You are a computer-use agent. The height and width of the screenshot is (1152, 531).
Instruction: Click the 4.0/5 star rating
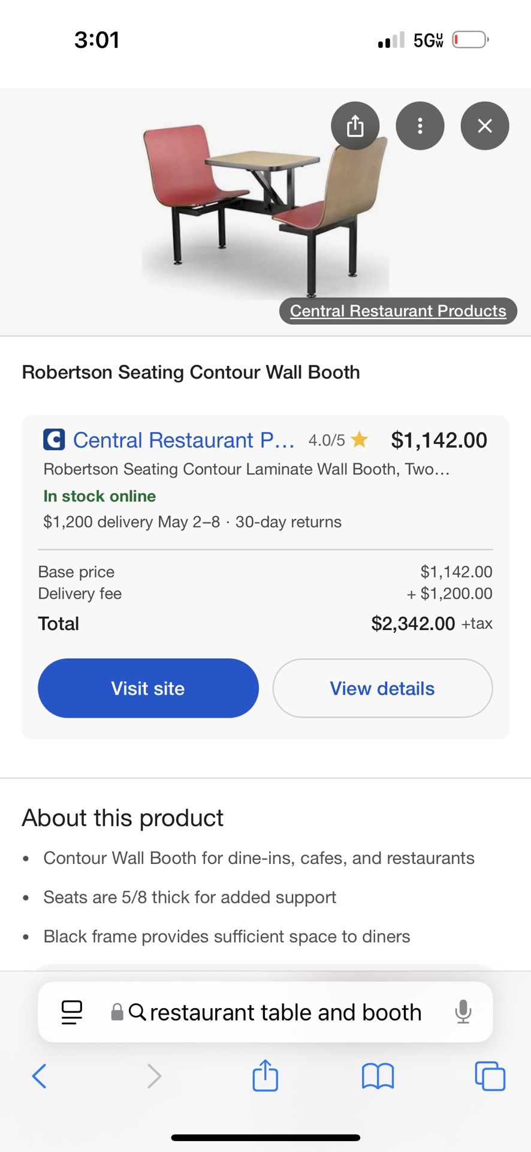(x=337, y=440)
